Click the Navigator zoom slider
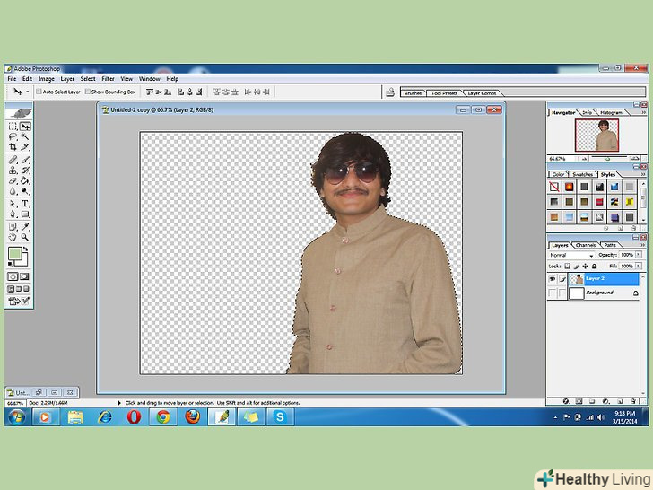This screenshot has width=653, height=490. click(x=608, y=159)
